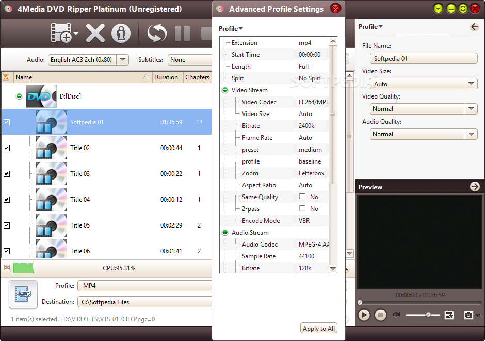Uncheck the Title 04 checkbox

pyautogui.click(x=7, y=200)
